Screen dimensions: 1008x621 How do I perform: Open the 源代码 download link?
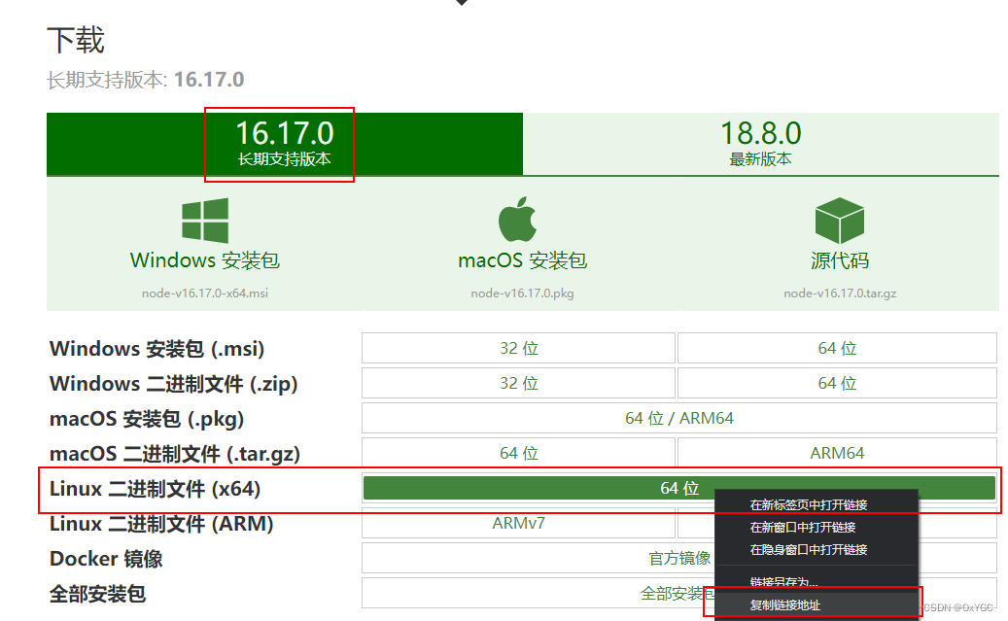click(840, 260)
